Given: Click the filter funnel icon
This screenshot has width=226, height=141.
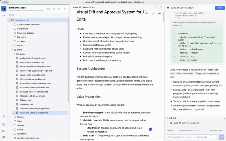Looking at the screenshot, I should 65,9.
